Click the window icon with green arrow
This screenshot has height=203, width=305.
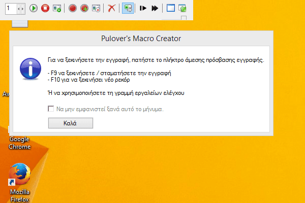pyautogui.click(x=182, y=8)
